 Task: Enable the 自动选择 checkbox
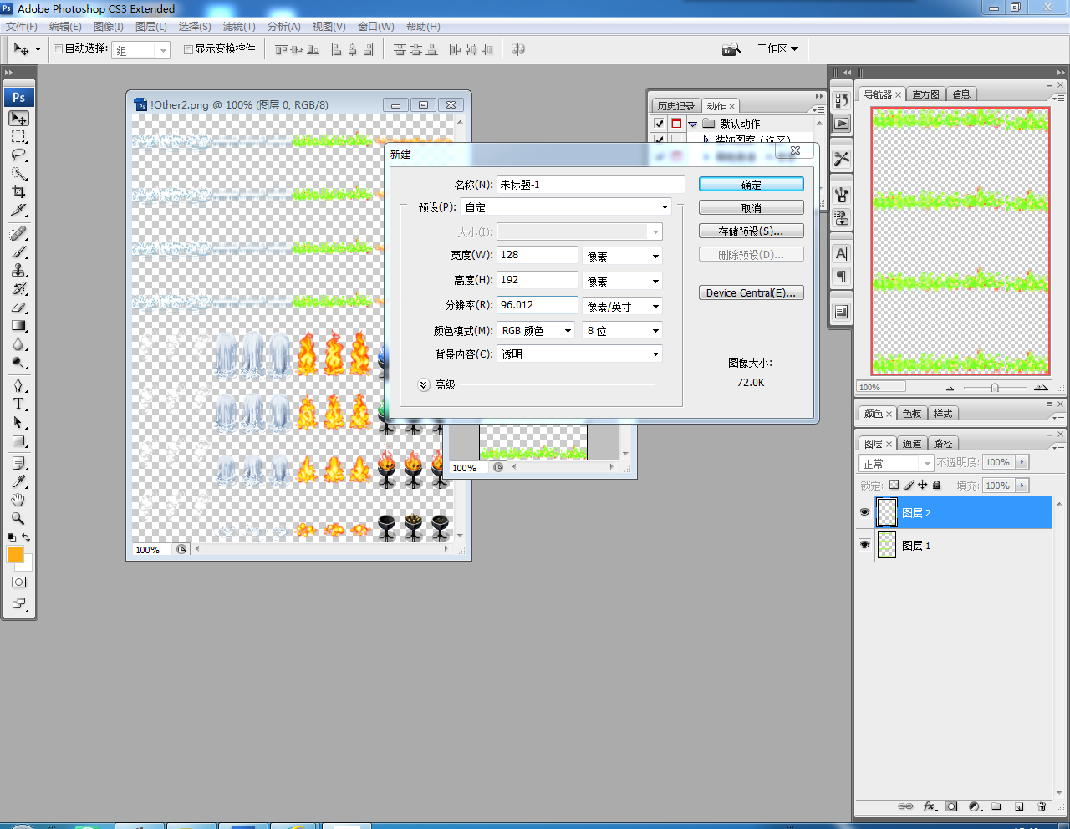click(58, 49)
